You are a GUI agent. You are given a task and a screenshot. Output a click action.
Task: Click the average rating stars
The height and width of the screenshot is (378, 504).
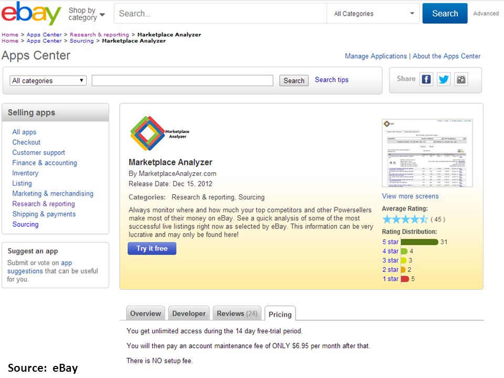click(405, 219)
